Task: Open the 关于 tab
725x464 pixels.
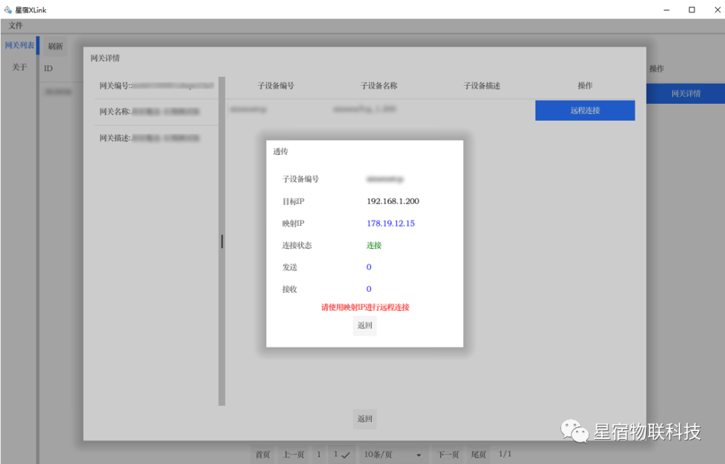Action: coord(20,67)
